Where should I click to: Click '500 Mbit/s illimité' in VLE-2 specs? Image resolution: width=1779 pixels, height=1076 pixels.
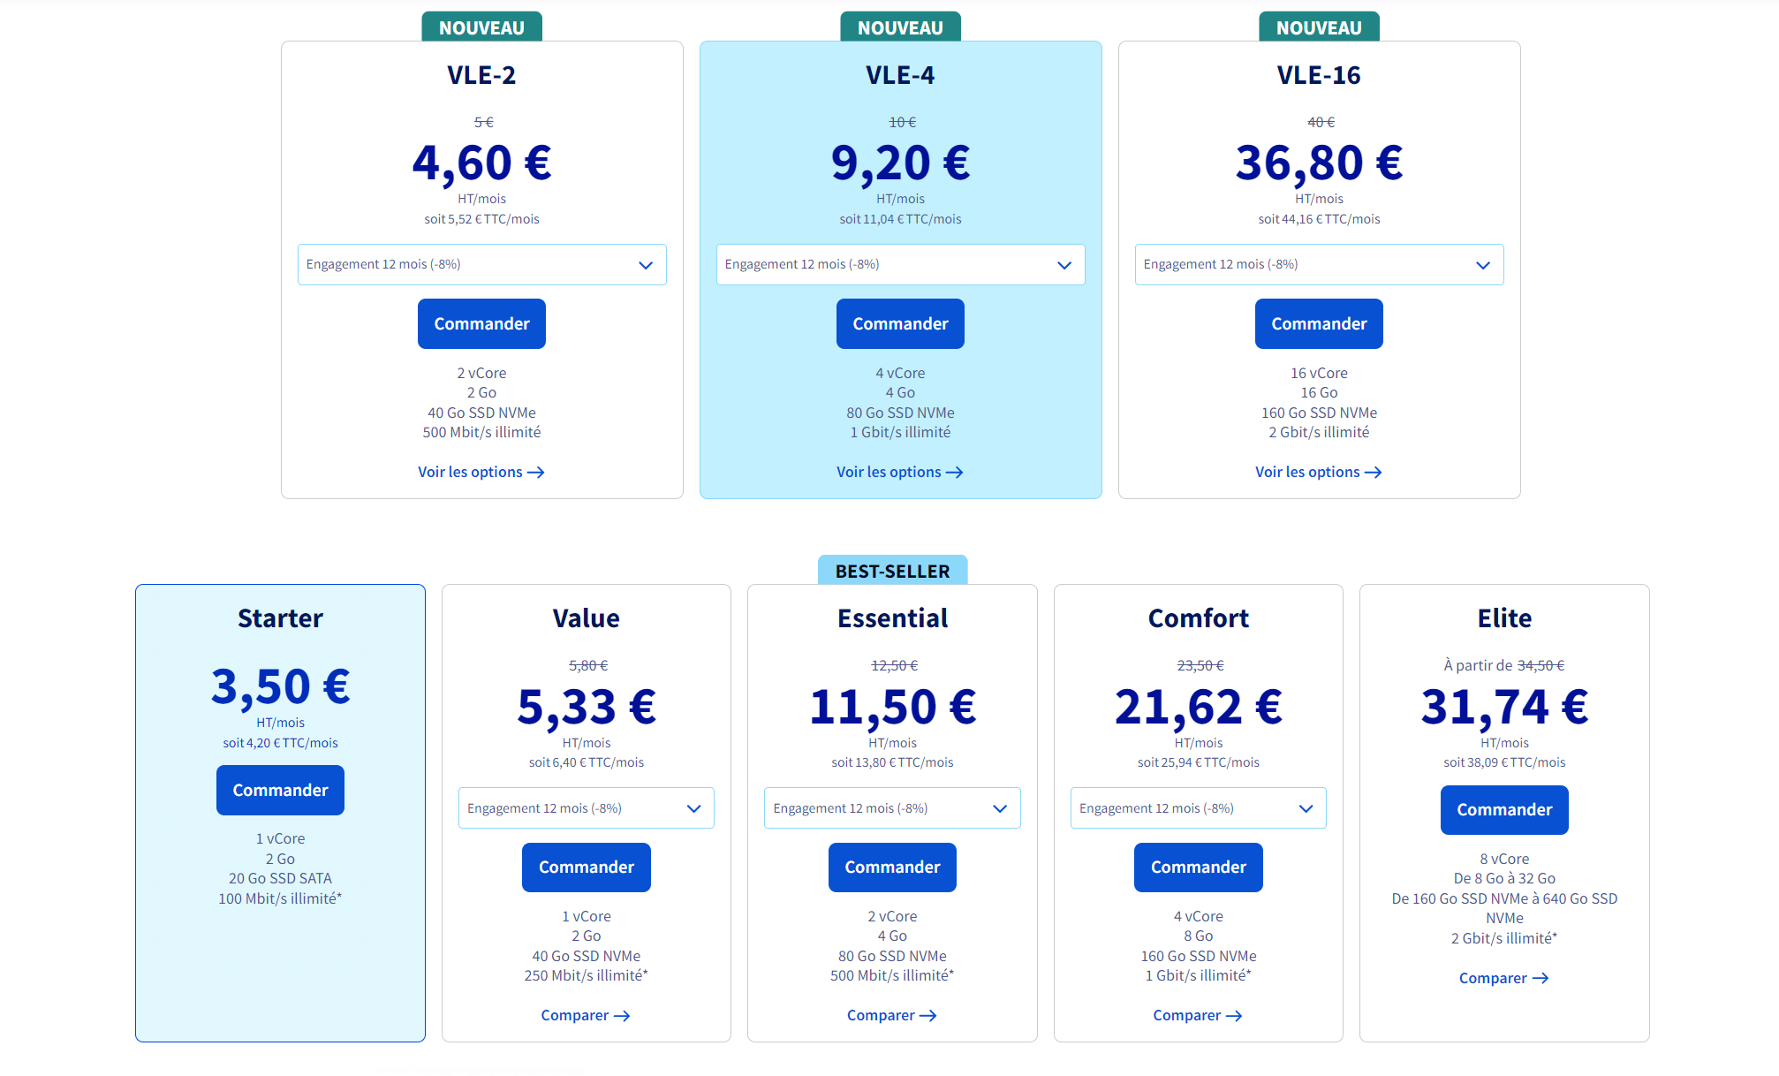point(481,432)
